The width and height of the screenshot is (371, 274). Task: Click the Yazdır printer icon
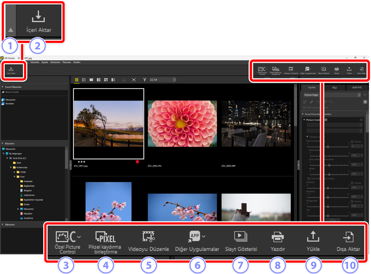(337, 69)
